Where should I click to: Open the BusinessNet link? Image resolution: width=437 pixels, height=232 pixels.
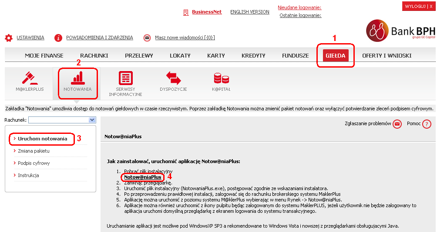[x=207, y=12]
